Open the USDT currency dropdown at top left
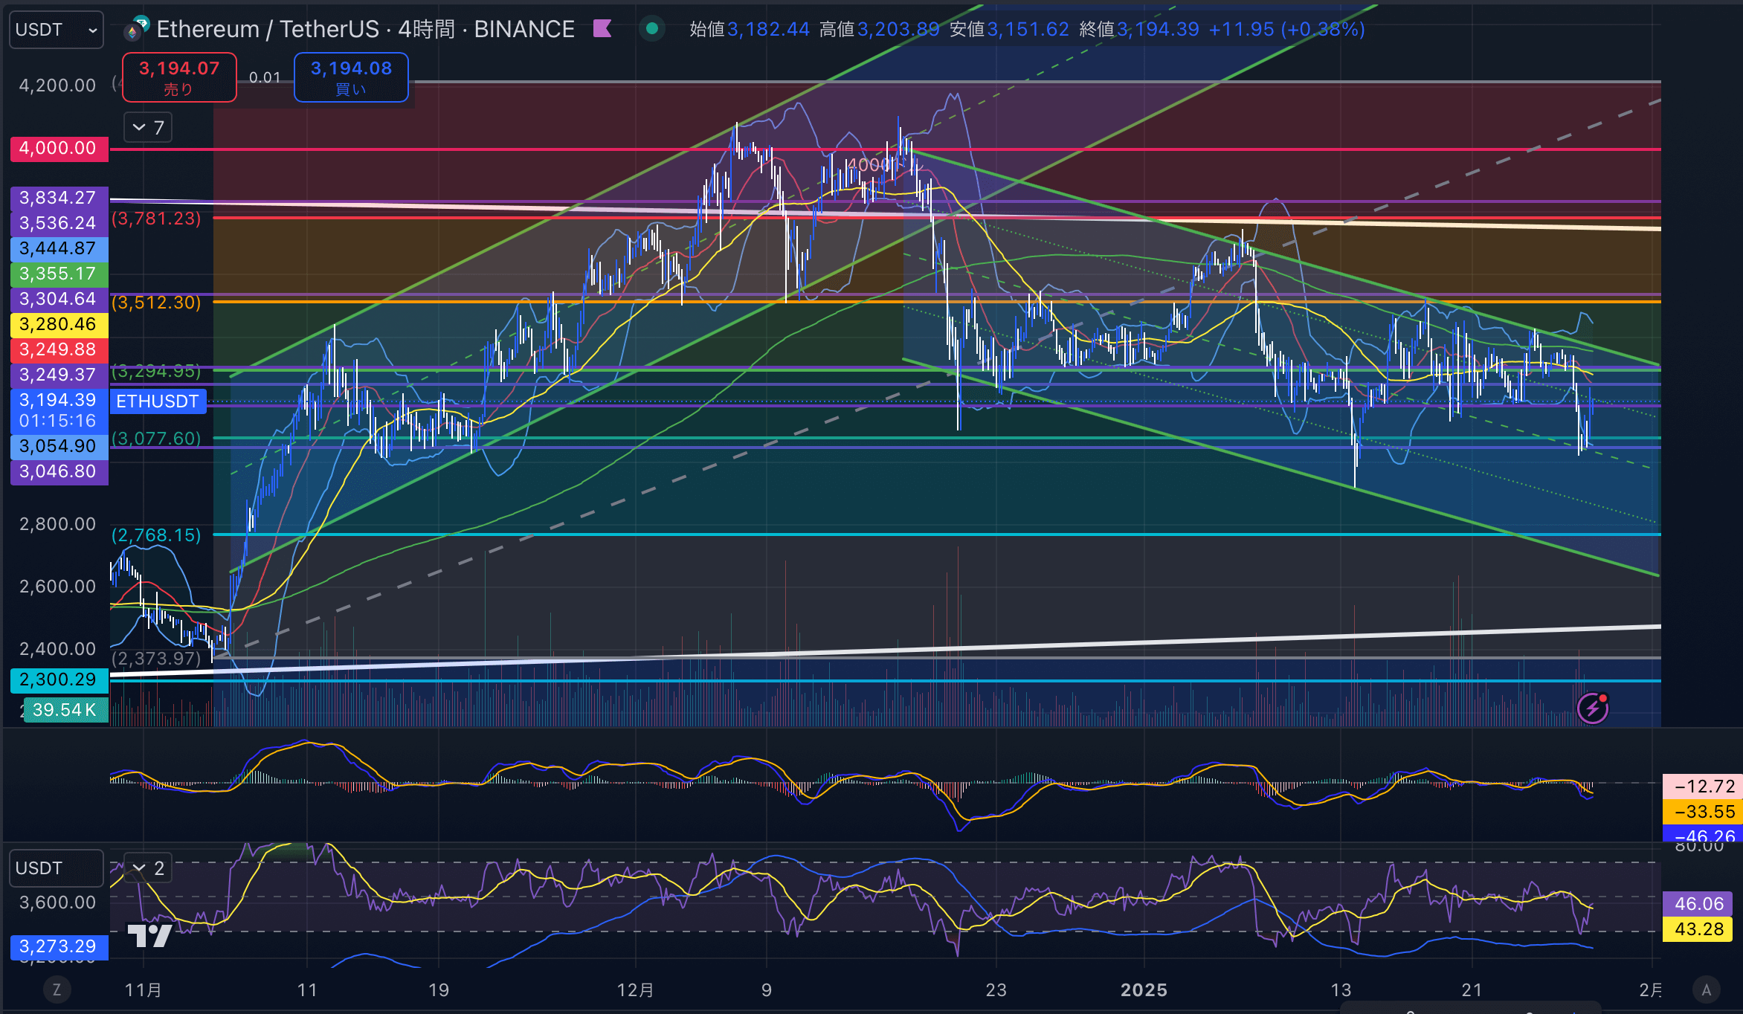 click(x=56, y=30)
